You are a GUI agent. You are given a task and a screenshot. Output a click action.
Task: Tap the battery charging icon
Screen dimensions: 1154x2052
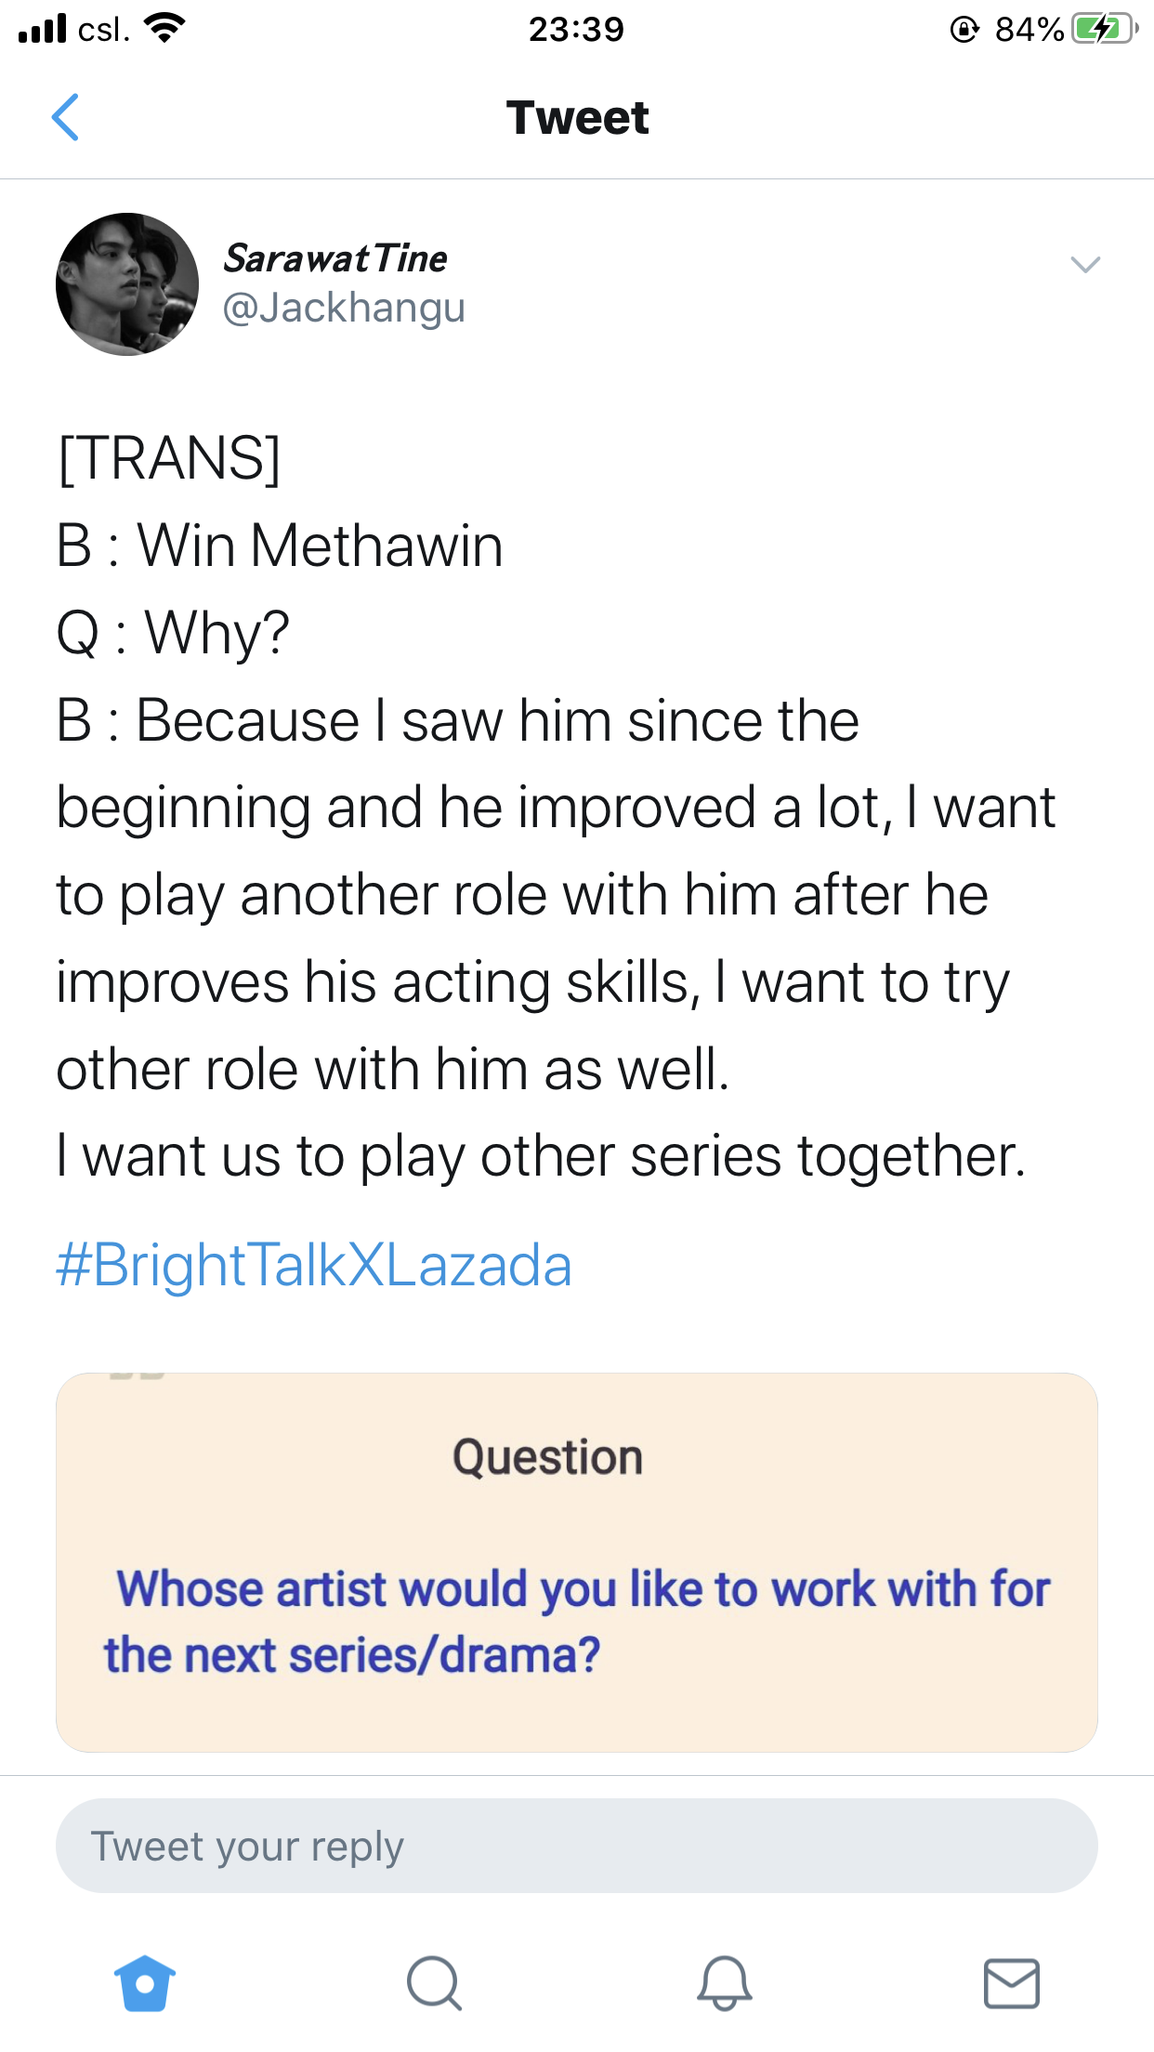tap(1105, 29)
